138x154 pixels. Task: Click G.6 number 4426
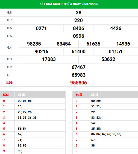point(116,28)
